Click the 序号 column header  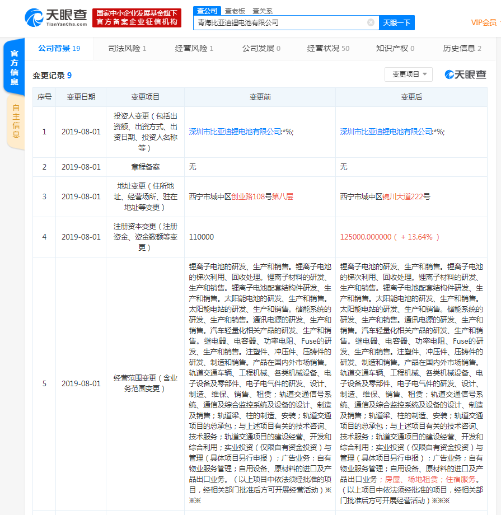[44, 97]
